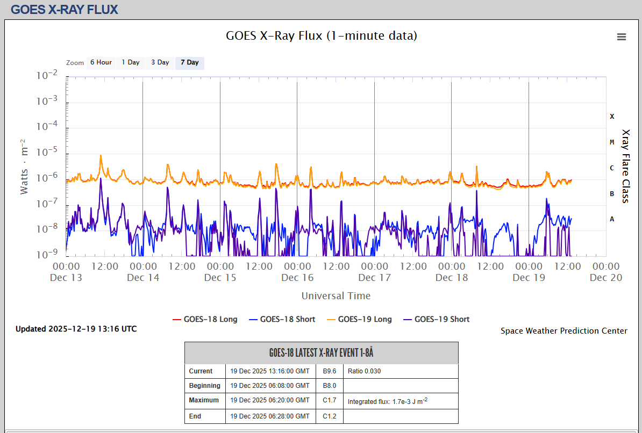
Task: Open the chart hamburger export menu
Action: click(622, 37)
